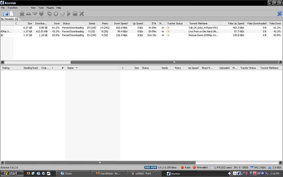This screenshot has height=177, width=283.
Task: Sort by the Seeding Rank column header
Action: tap(31, 68)
